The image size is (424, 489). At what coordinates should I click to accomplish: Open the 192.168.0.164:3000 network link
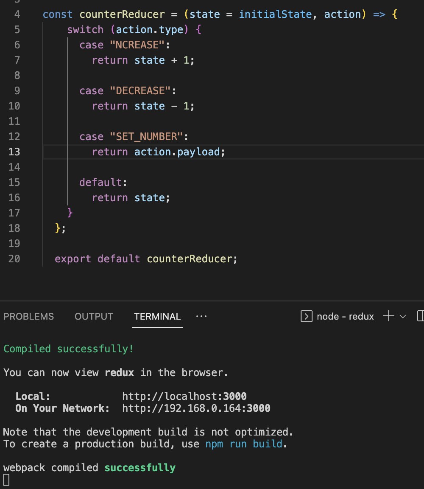[x=196, y=408]
